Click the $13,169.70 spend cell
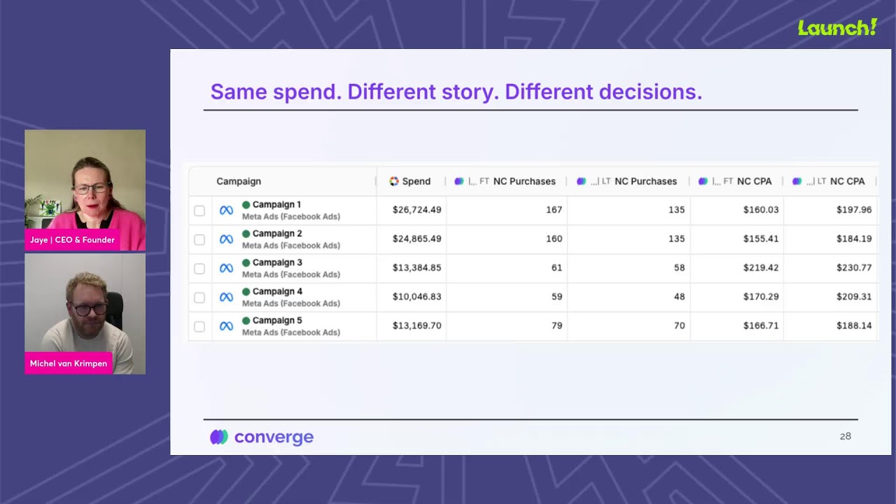Viewport: 896px width, 504px height. (416, 325)
